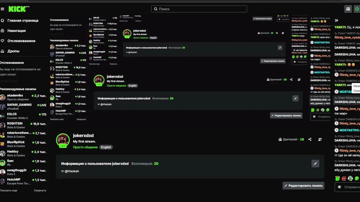The image size is (360, 202).
Task: Click moderator tools icon in the mid-sized nested copy
Action: click(x=299, y=80)
